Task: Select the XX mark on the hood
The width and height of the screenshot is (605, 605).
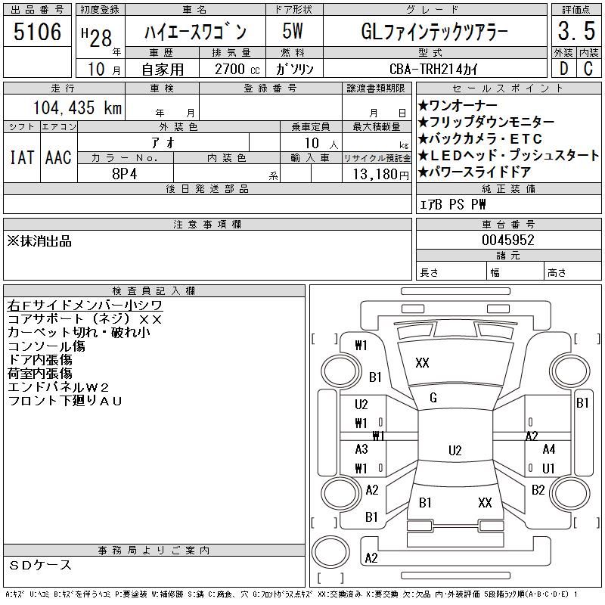Action: click(422, 363)
